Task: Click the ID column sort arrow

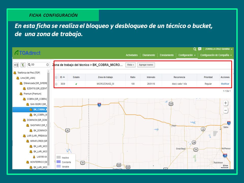Action: (x=64, y=77)
